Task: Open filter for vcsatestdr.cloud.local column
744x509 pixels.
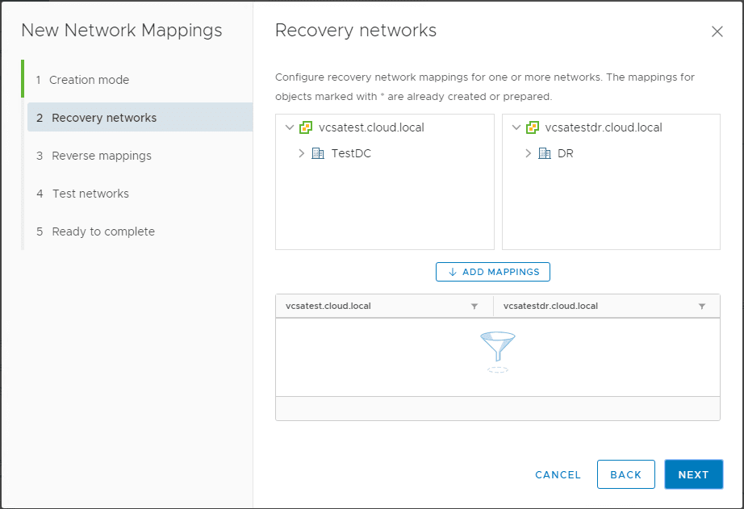Action: (702, 307)
